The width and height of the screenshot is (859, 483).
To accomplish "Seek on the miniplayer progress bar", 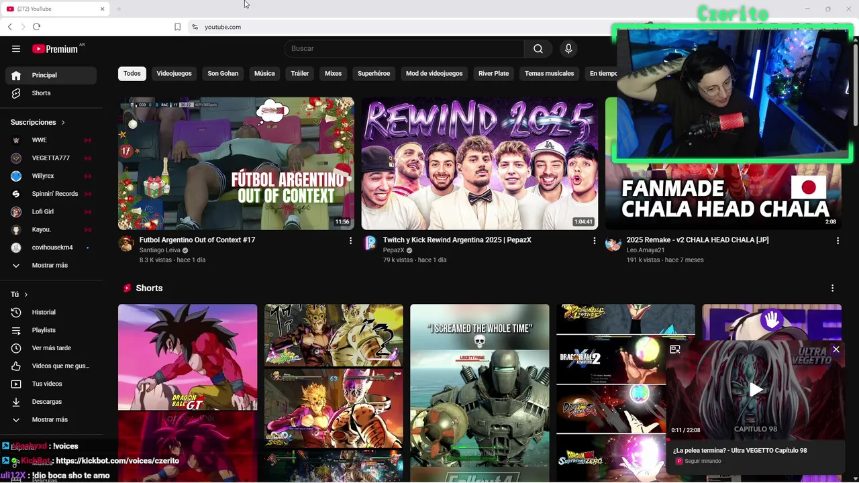I will [755, 439].
